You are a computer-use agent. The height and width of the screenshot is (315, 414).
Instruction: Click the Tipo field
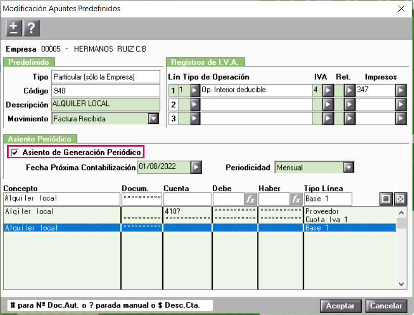(105, 77)
